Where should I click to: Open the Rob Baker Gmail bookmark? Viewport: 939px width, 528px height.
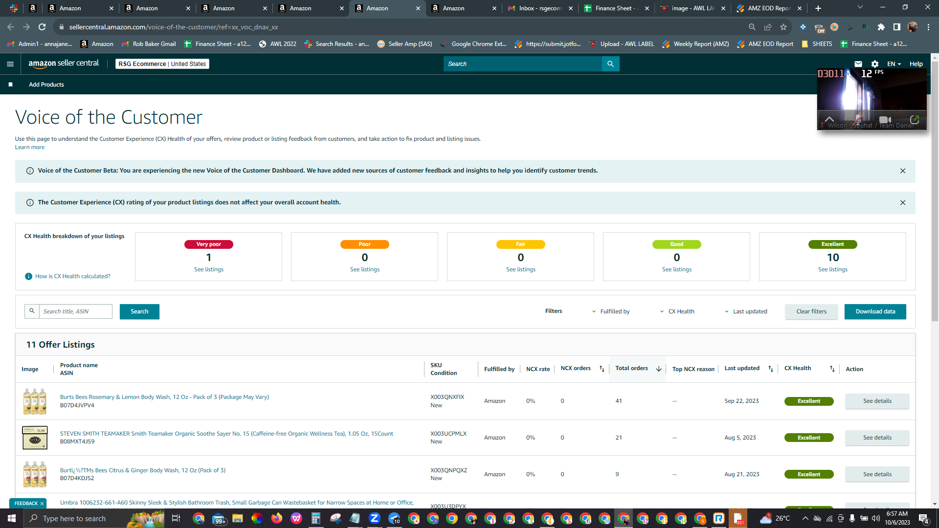(x=149, y=44)
